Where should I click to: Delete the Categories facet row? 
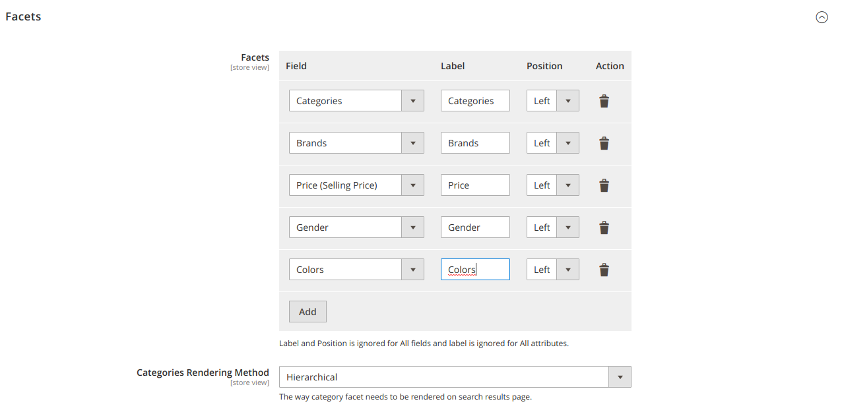(x=604, y=100)
